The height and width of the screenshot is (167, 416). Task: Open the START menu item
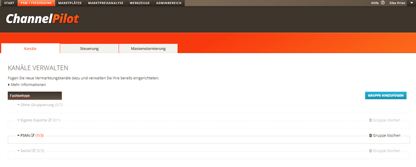9,3
